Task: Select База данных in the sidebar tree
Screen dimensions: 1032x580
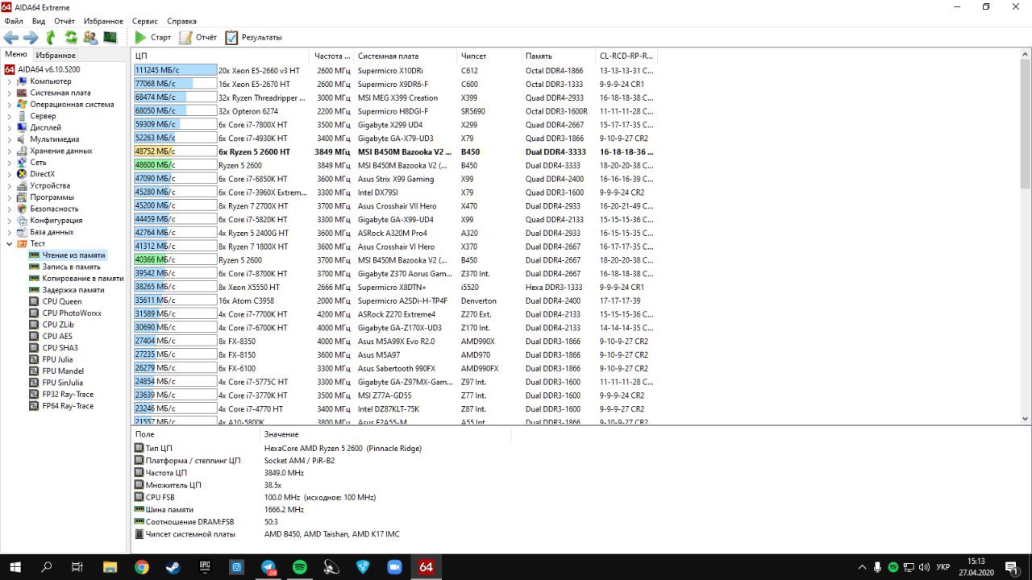Action: (x=52, y=232)
